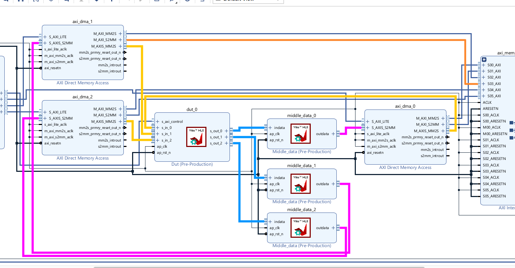Expand M_AXI_MM2S interface on axi_dma_1
This screenshot has height=268, width=515.
(x=121, y=33)
